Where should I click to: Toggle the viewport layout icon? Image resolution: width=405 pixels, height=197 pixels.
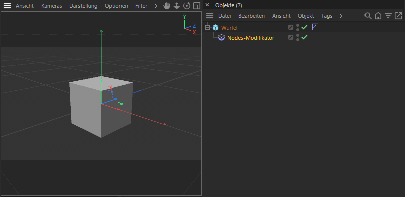click(197, 6)
